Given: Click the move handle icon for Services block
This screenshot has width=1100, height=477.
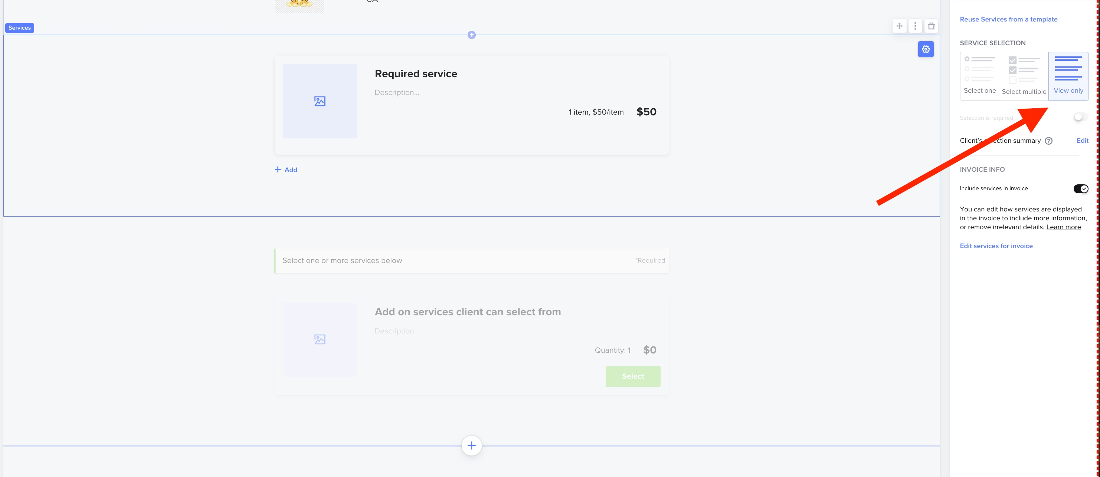Looking at the screenshot, I should pos(899,26).
